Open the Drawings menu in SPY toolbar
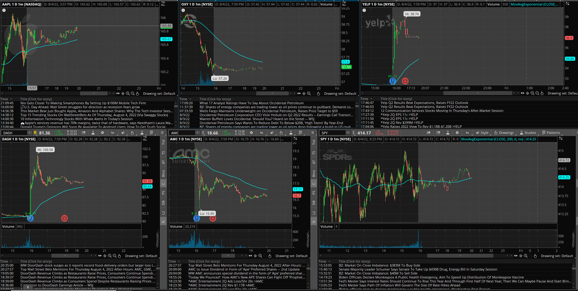The image size is (578, 291). coord(504,133)
